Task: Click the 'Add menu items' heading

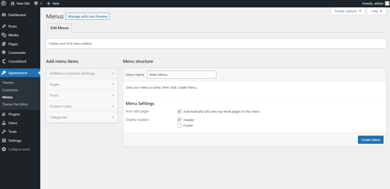Action: pyautogui.click(x=62, y=61)
